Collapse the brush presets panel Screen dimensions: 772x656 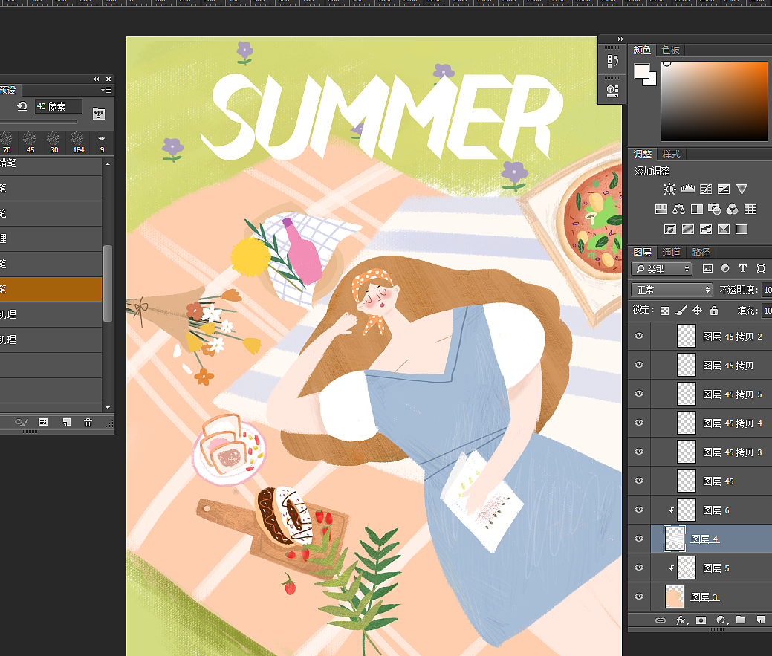[97, 79]
